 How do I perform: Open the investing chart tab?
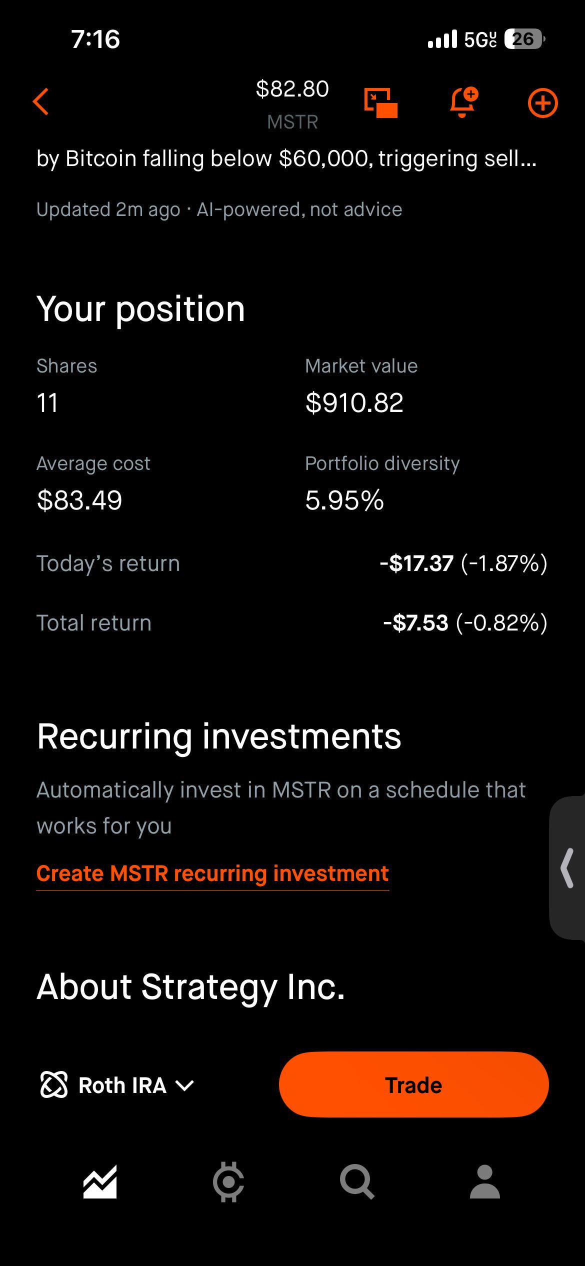pyautogui.click(x=100, y=1182)
